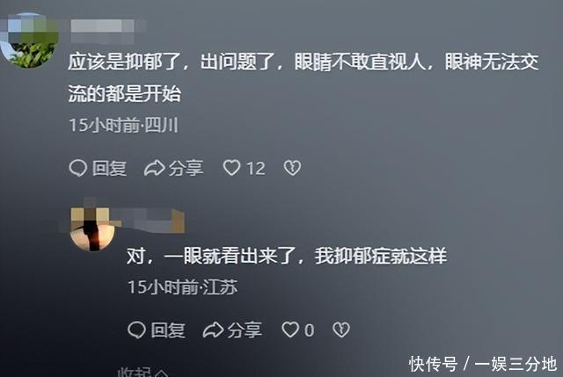This screenshot has height=377, width=563.
Task: Dislike the Sichuan comment via broken heart
Action: coord(292,168)
